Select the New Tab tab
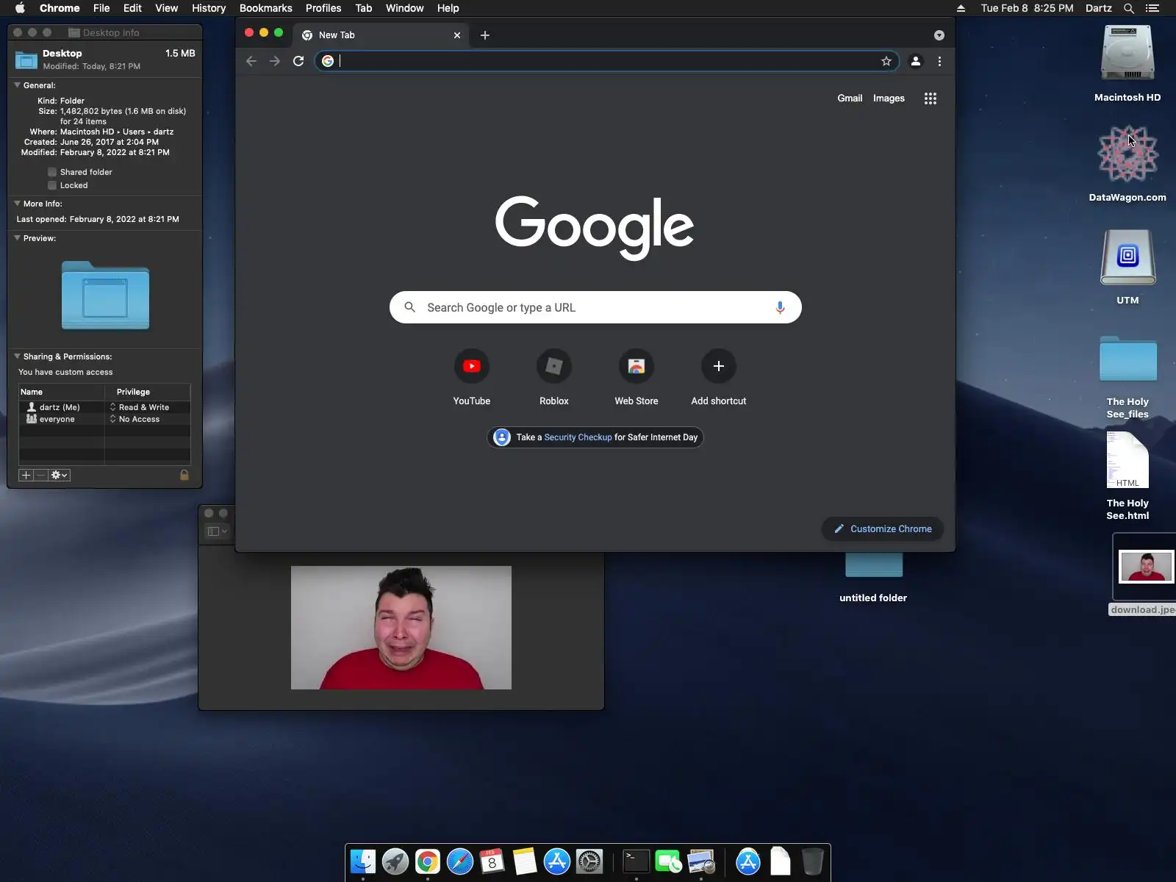Viewport: 1176px width, 882px height. (382, 35)
